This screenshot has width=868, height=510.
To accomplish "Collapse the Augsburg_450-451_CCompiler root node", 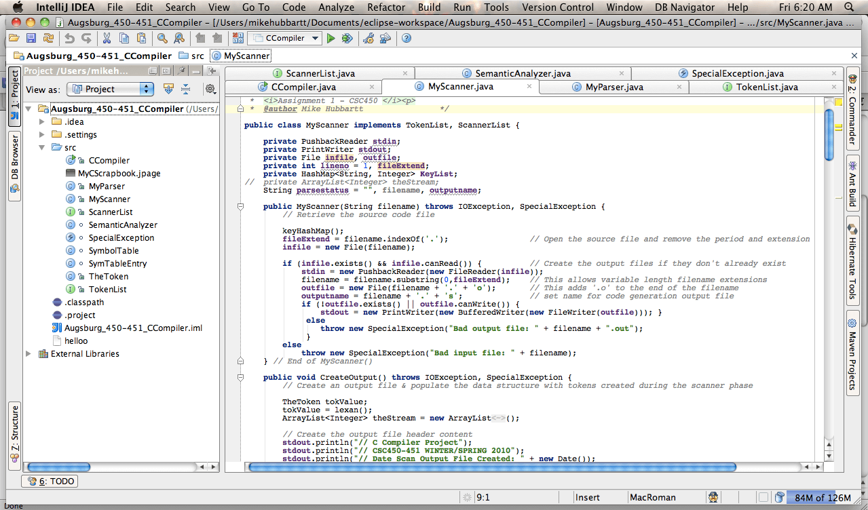I will (29, 109).
